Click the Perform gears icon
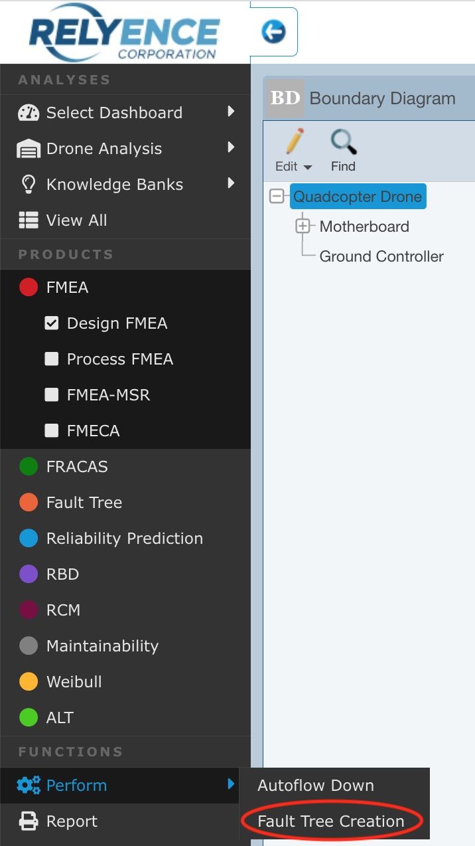 (x=29, y=785)
